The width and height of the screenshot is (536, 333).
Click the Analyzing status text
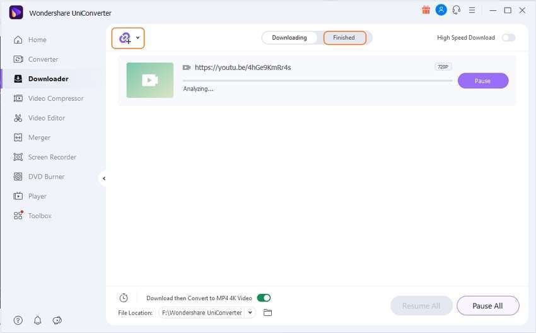198,89
